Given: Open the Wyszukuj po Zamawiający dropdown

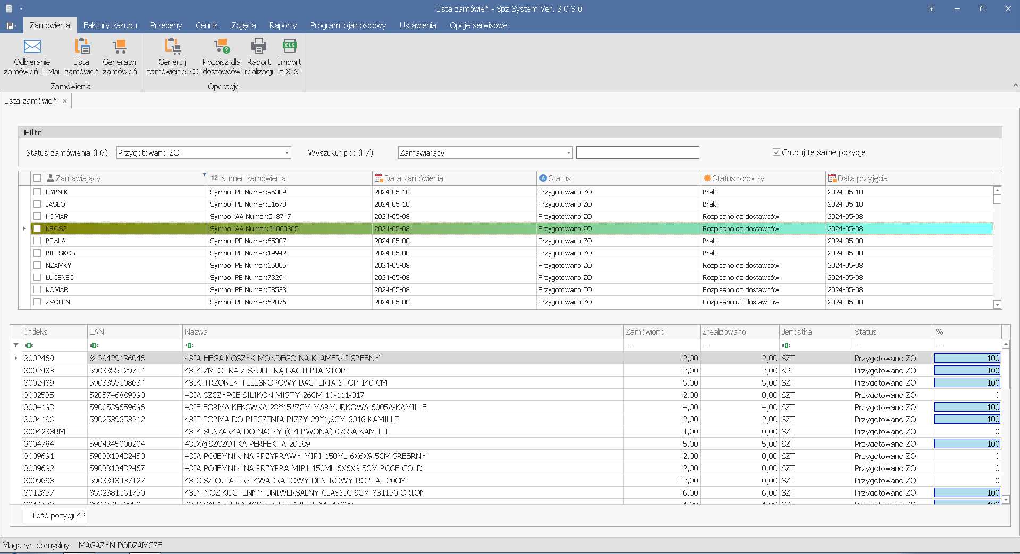Looking at the screenshot, I should [x=568, y=153].
